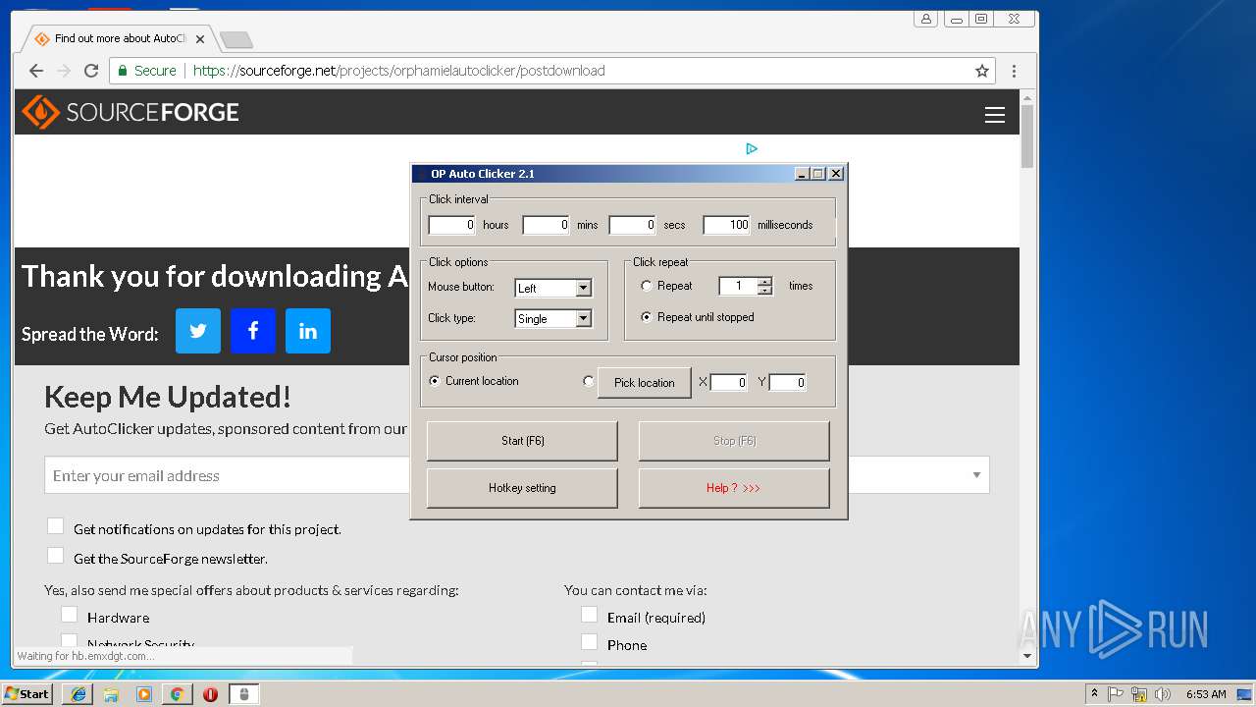Choose Current location radio button

tap(435, 381)
